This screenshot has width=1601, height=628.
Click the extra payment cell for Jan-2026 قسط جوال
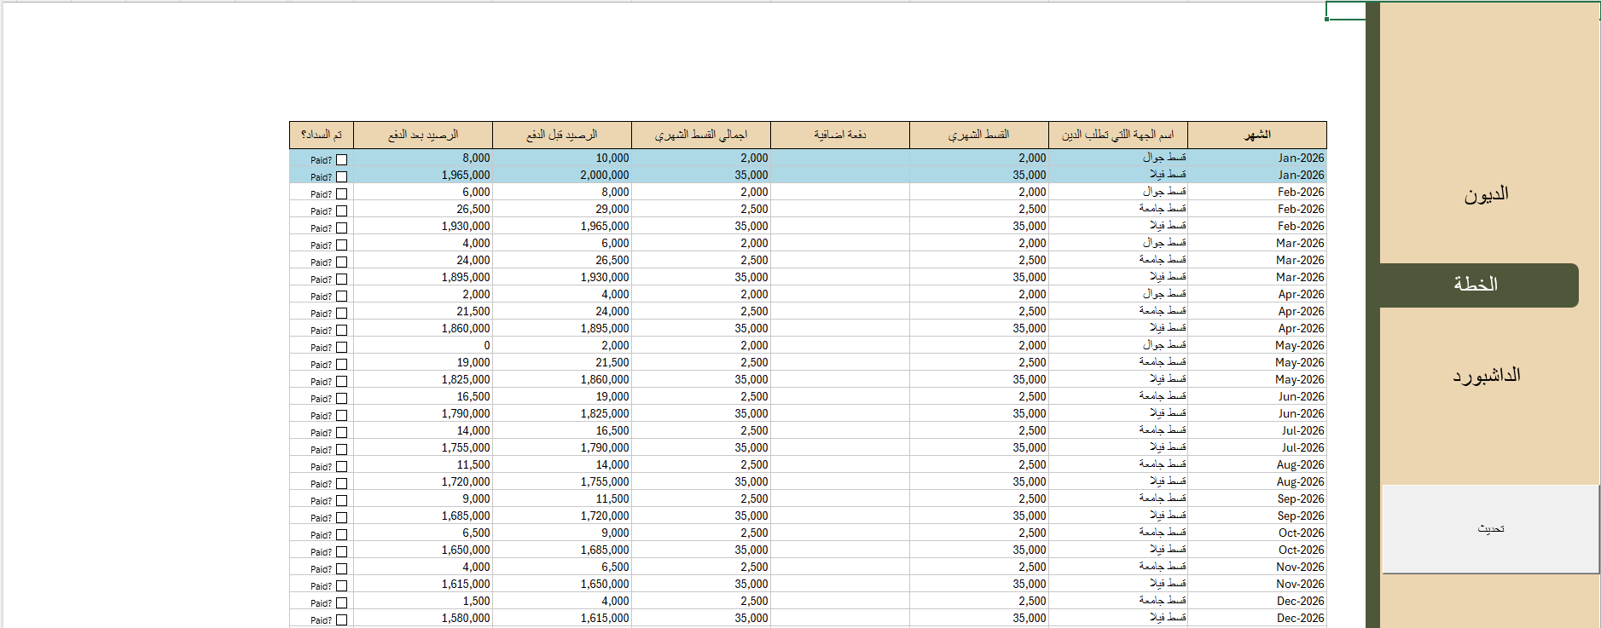839,158
